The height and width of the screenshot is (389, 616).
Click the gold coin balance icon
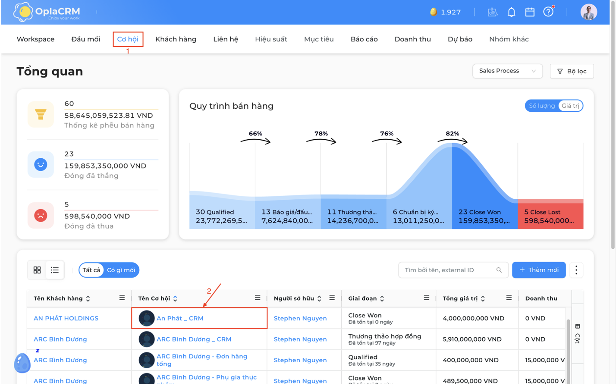pos(434,12)
